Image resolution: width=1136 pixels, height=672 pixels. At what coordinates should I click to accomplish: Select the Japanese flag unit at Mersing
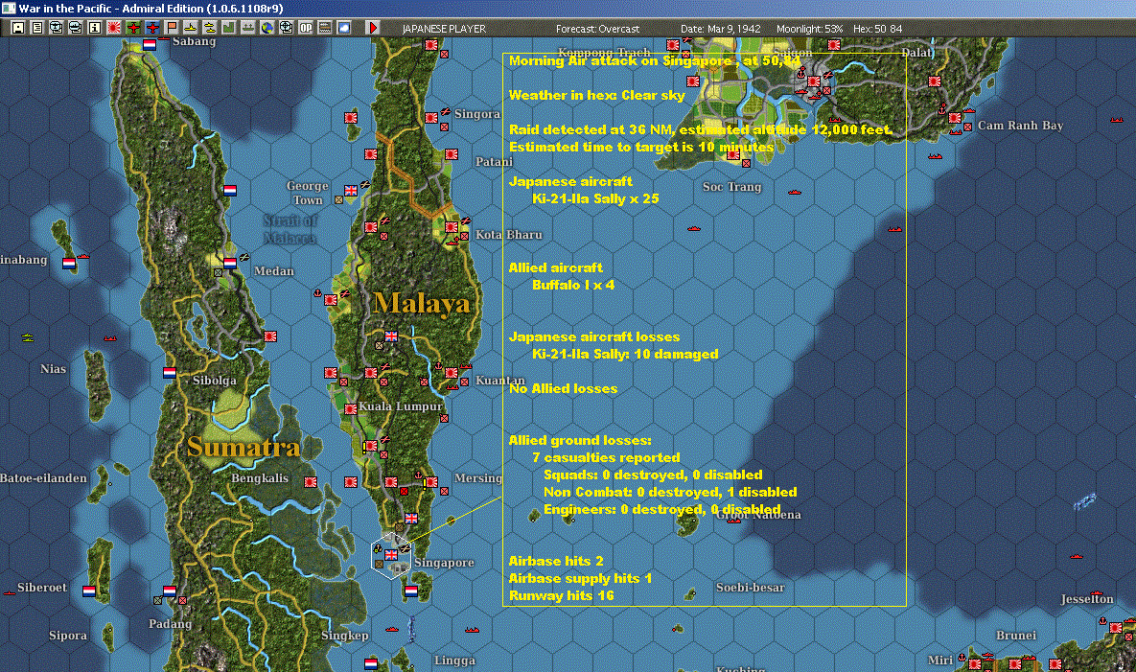pos(431,482)
